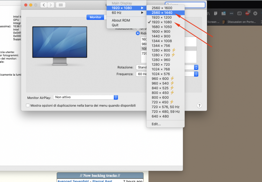Screen dimensions: 262x182
Task: Close the Display preferences window
Action: (26, 5)
